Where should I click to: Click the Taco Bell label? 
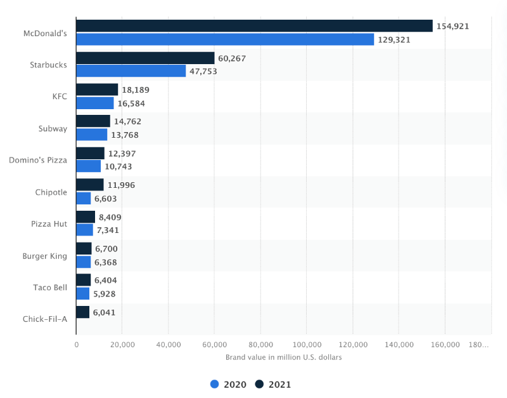(50, 287)
